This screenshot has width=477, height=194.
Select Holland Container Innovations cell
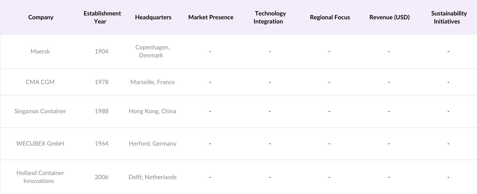pos(40,177)
